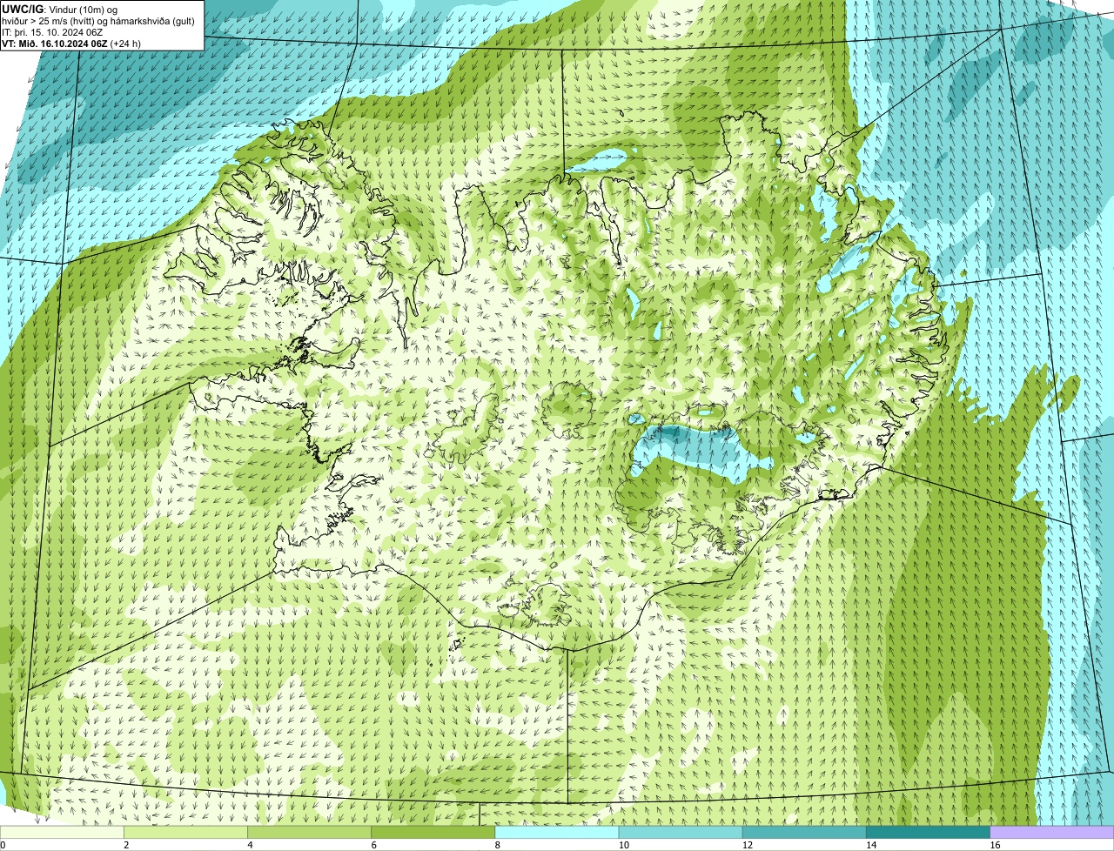Viewport: 1114px width, 851px height.
Task: Click the purple above-16 m/s legend swatch
Action: click(1052, 832)
